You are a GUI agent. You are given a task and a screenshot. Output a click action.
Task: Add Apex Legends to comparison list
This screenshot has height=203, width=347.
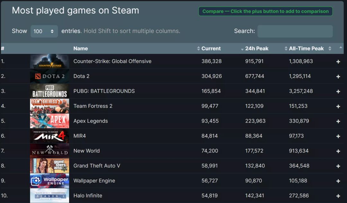point(338,121)
